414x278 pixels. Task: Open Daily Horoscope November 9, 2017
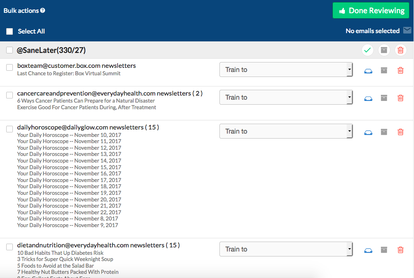point(67,225)
